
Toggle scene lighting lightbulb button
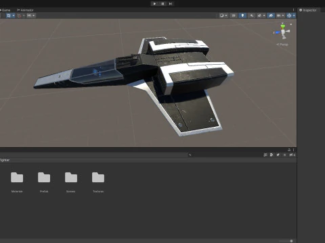[242, 16]
